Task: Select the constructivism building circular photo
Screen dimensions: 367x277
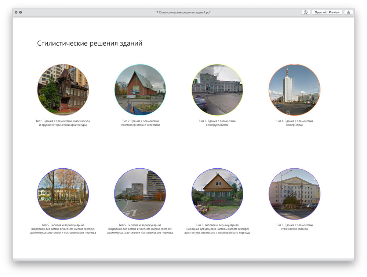Action: [x=217, y=90]
